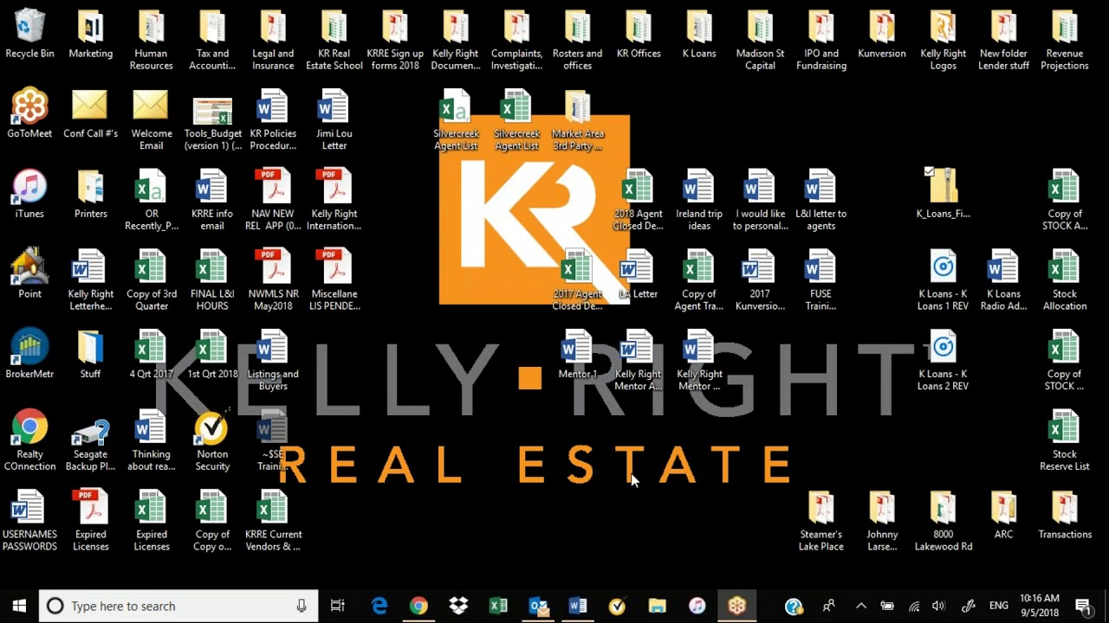Open Outlook from the taskbar
The height and width of the screenshot is (623, 1109).
pos(538,606)
